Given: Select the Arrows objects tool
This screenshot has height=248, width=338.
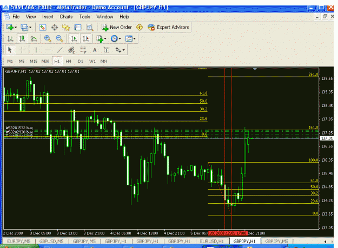Looking at the screenshot, I should tap(118, 50).
